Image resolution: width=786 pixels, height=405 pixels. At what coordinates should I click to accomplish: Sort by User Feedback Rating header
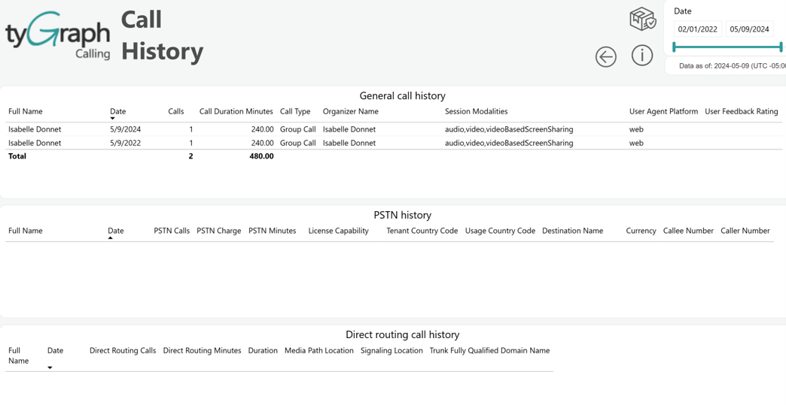[742, 111]
